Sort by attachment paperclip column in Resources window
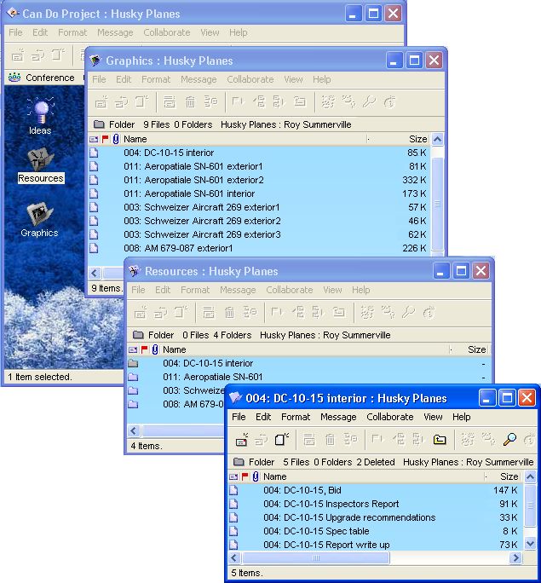The width and height of the screenshot is (541, 583). pyautogui.click(x=155, y=349)
